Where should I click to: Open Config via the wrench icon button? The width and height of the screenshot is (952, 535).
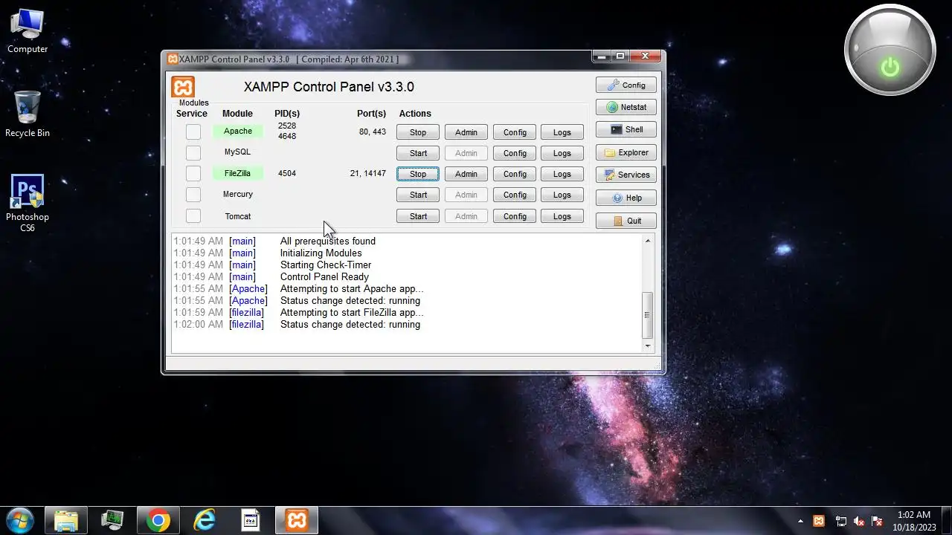(626, 85)
